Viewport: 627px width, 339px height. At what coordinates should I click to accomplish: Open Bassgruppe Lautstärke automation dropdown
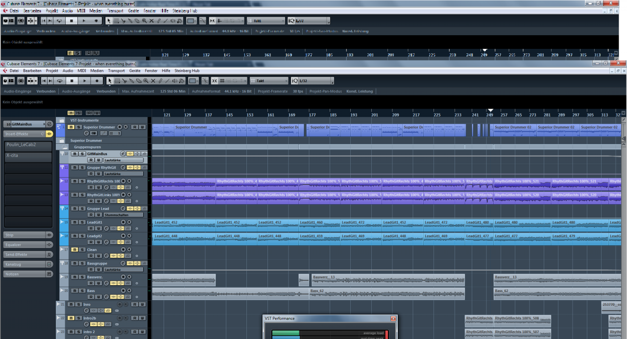[x=123, y=270]
